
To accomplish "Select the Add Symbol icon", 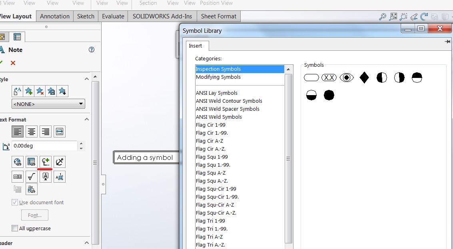I will pyautogui.click(x=46, y=162).
